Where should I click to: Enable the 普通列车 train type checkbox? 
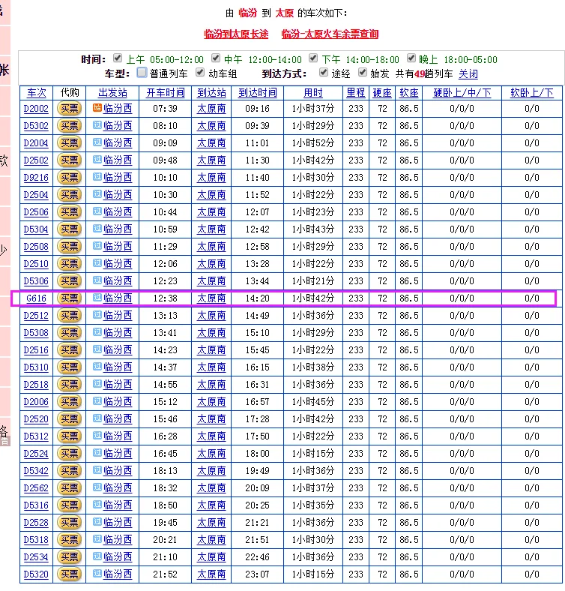[142, 72]
